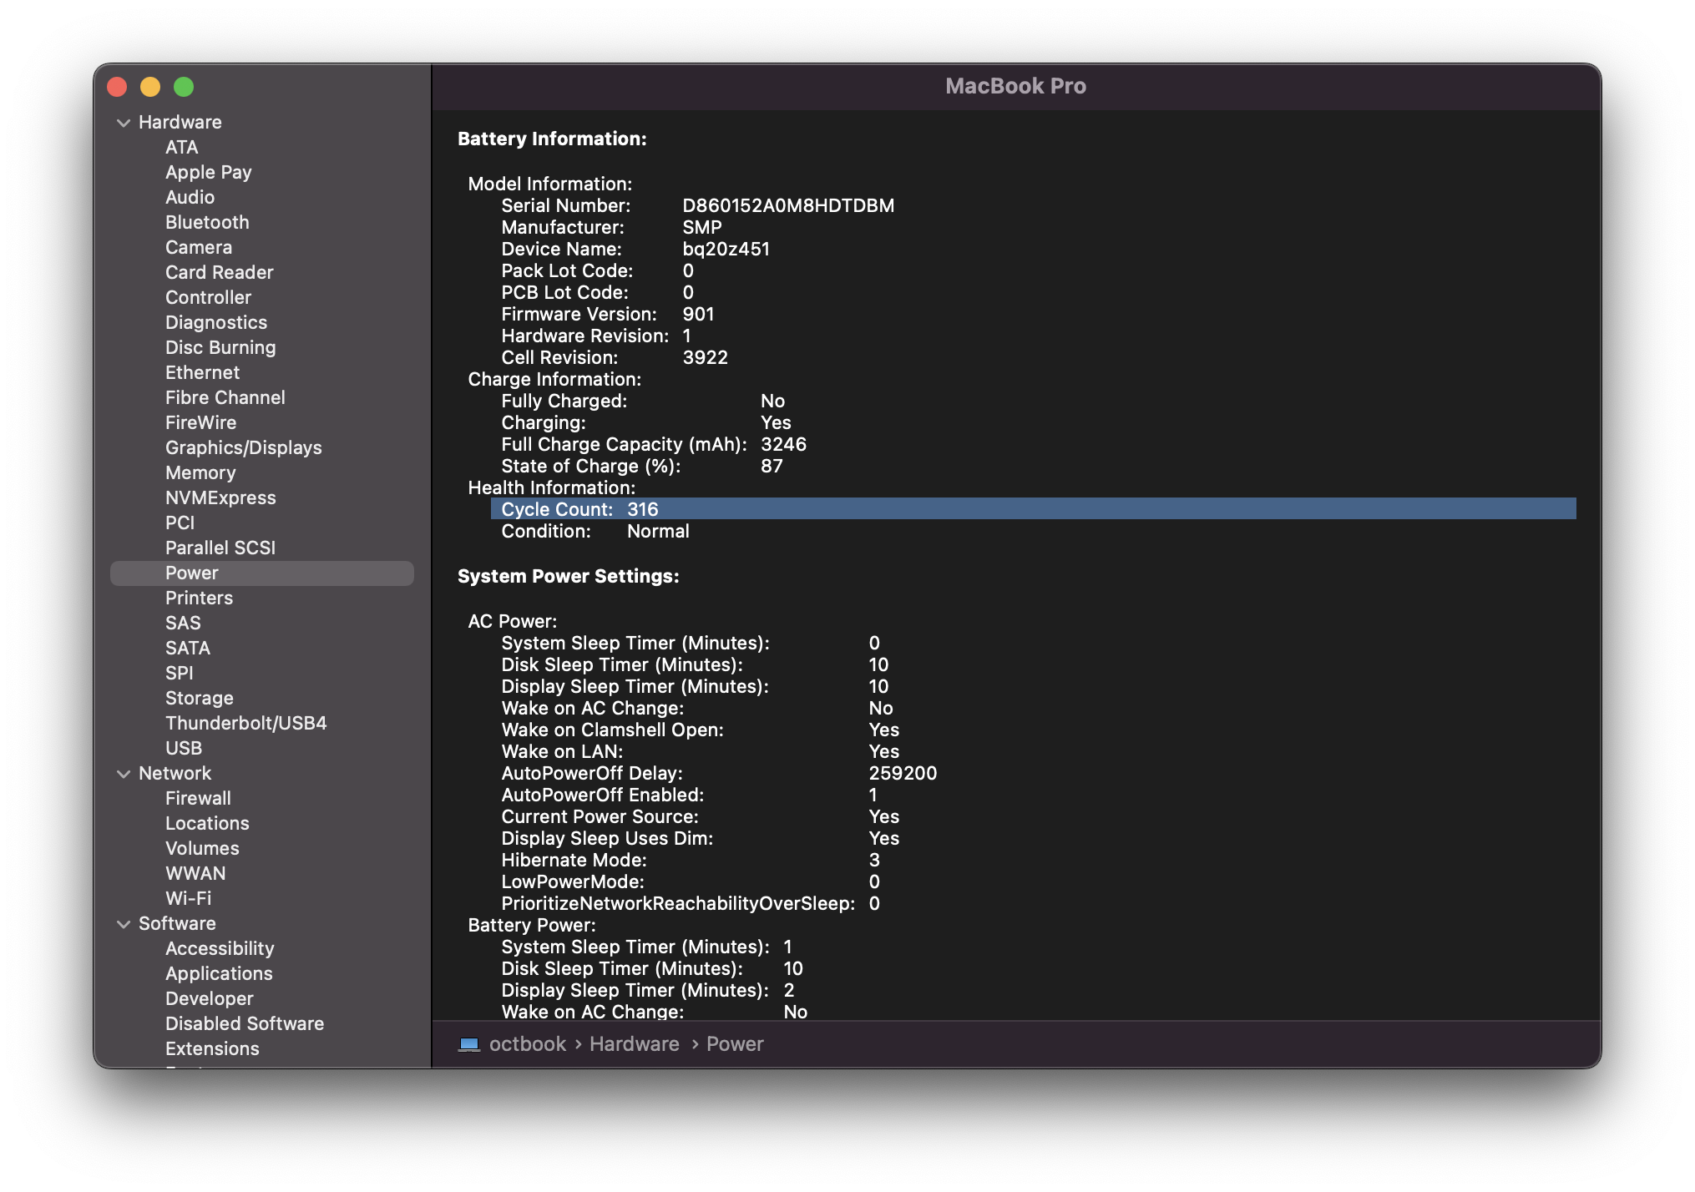
Task: Open the Wi-Fi section under Network
Action: tap(188, 898)
